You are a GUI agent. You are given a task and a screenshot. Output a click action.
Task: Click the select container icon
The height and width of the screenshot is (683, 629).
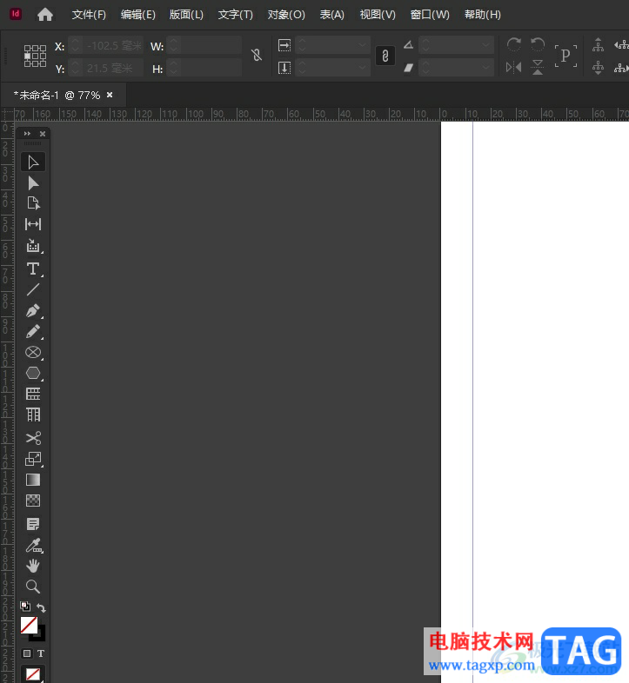click(598, 45)
